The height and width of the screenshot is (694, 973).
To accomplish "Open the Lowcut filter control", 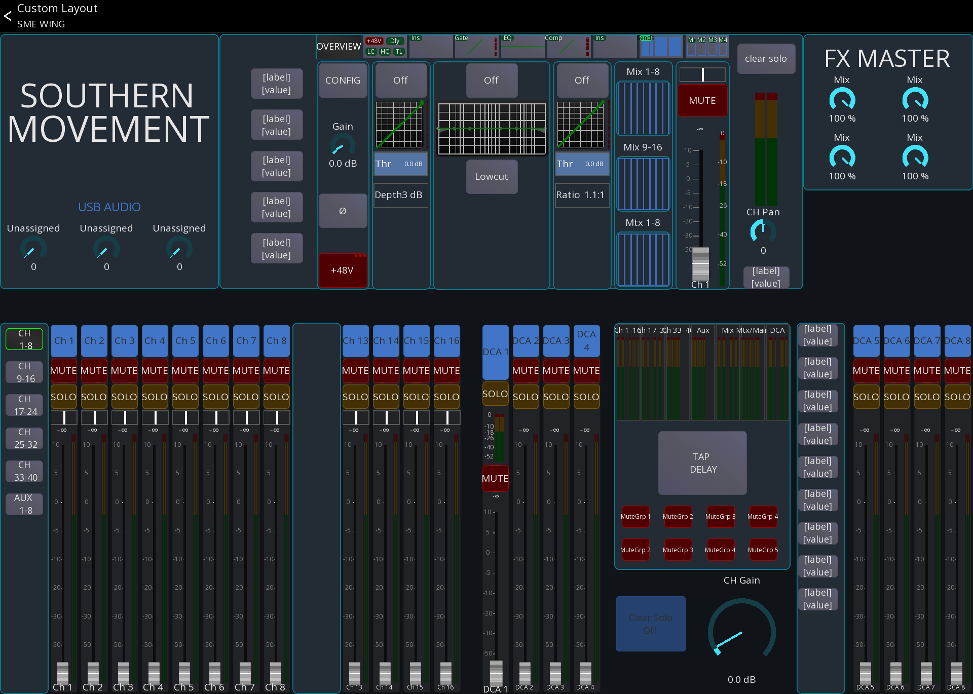I will click(x=491, y=176).
